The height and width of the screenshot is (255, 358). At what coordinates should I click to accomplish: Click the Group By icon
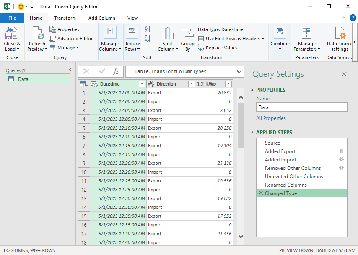[187, 33]
